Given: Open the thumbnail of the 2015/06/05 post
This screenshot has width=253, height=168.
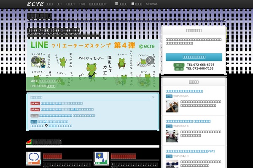Looking at the screenshot, I should click(x=172, y=106).
